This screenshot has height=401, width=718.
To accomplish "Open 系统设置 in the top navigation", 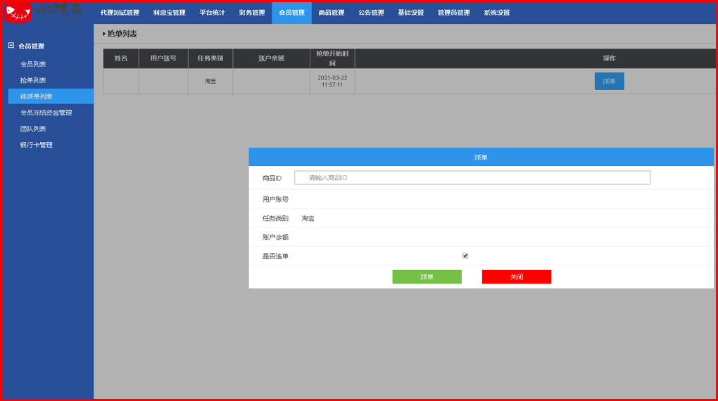I will tap(497, 13).
